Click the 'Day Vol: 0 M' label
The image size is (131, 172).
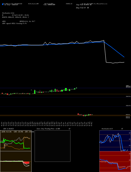pyautogui.click(x=82, y=8)
